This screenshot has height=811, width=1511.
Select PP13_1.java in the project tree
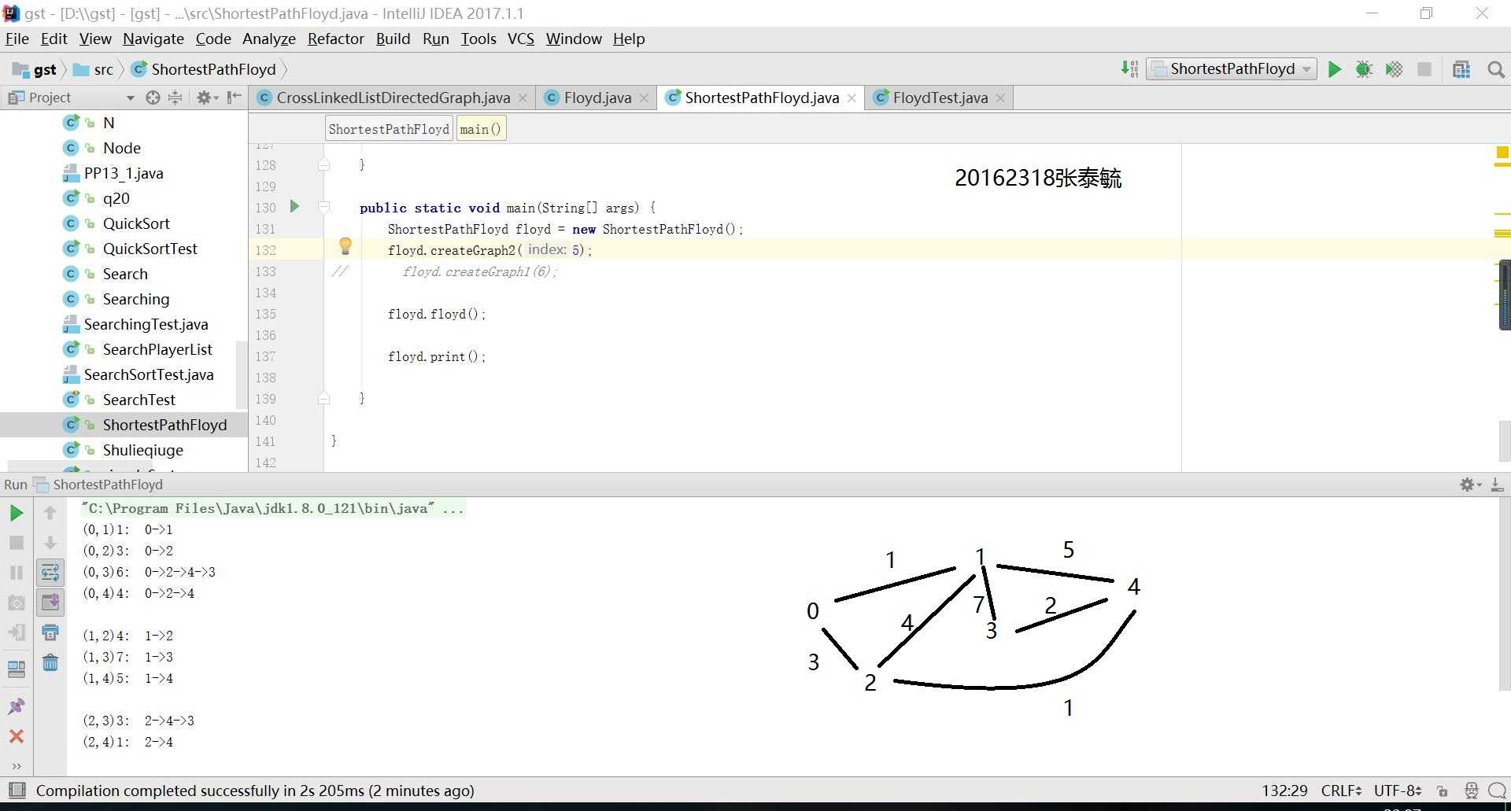[124, 173]
